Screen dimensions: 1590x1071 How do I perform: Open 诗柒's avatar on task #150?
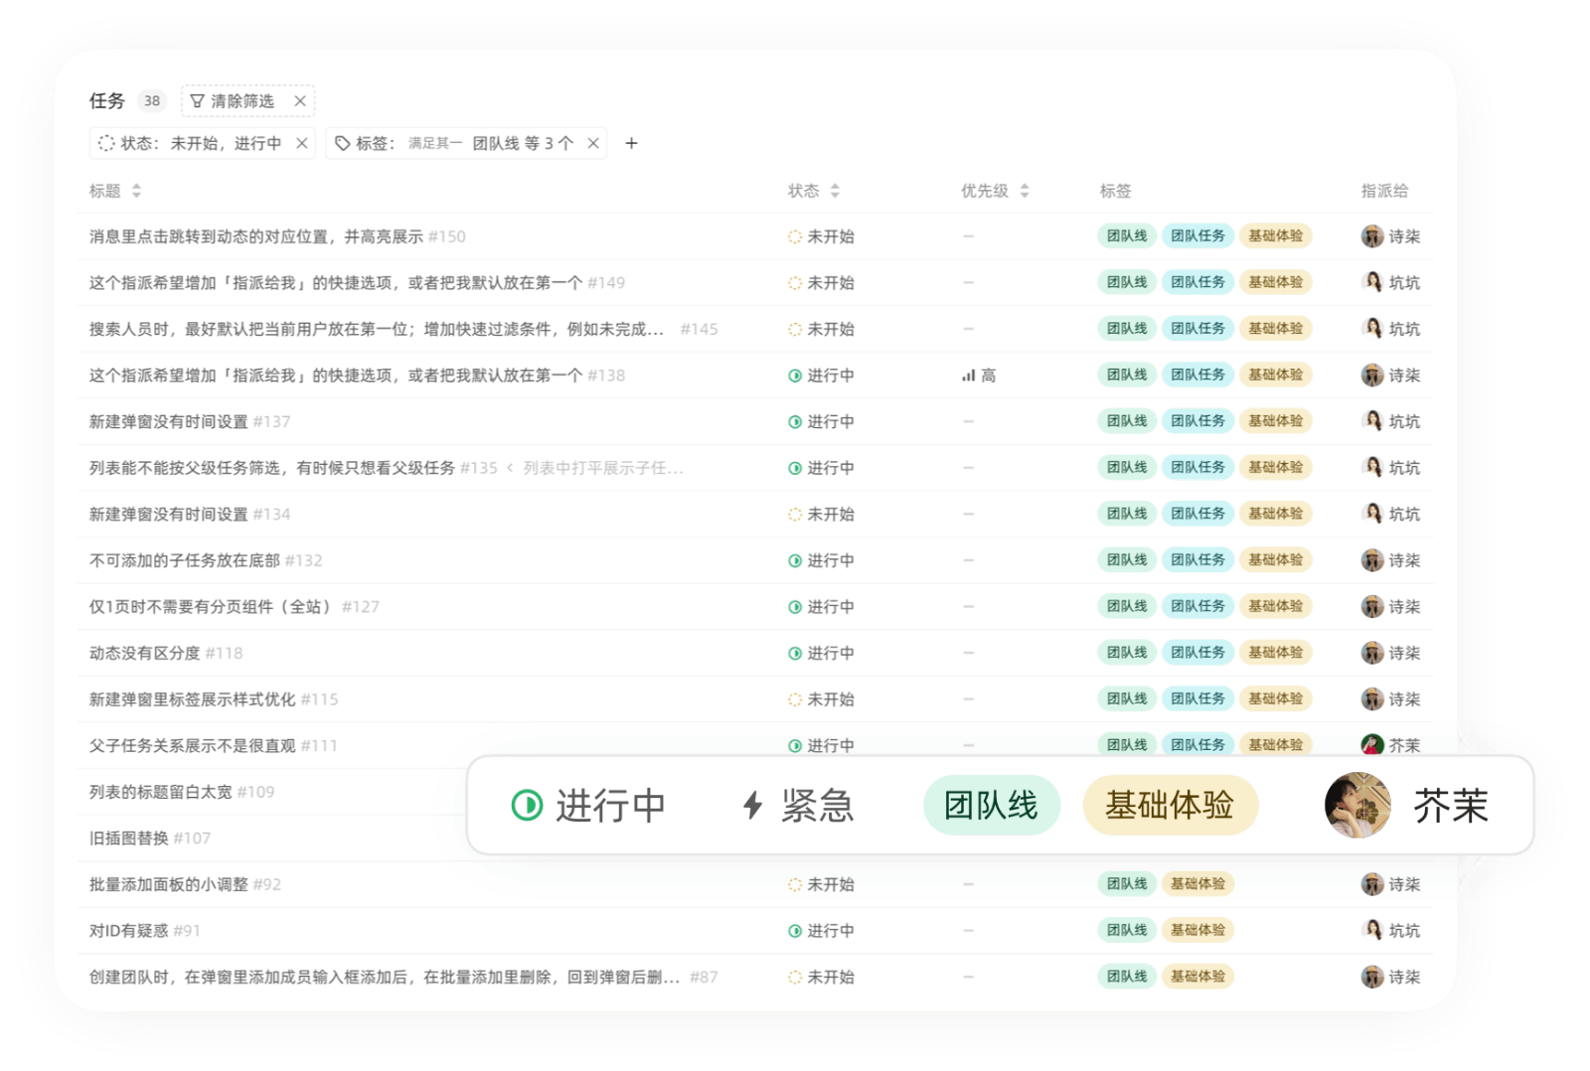pos(1372,236)
